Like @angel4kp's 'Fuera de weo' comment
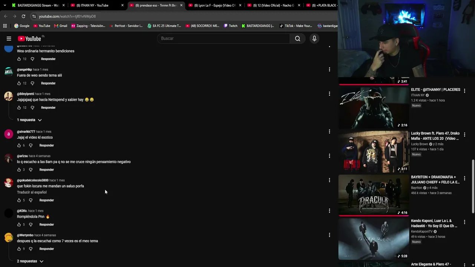 [x=19, y=83]
